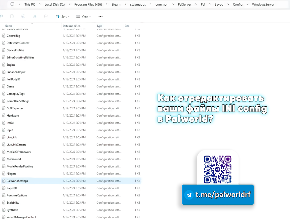Select the LiveLinkCamera file icon
This screenshot has height=221, width=290.
(x=4, y=145)
